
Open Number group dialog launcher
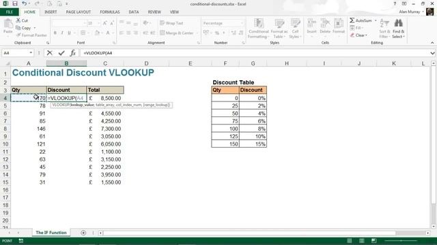[x=243, y=43]
